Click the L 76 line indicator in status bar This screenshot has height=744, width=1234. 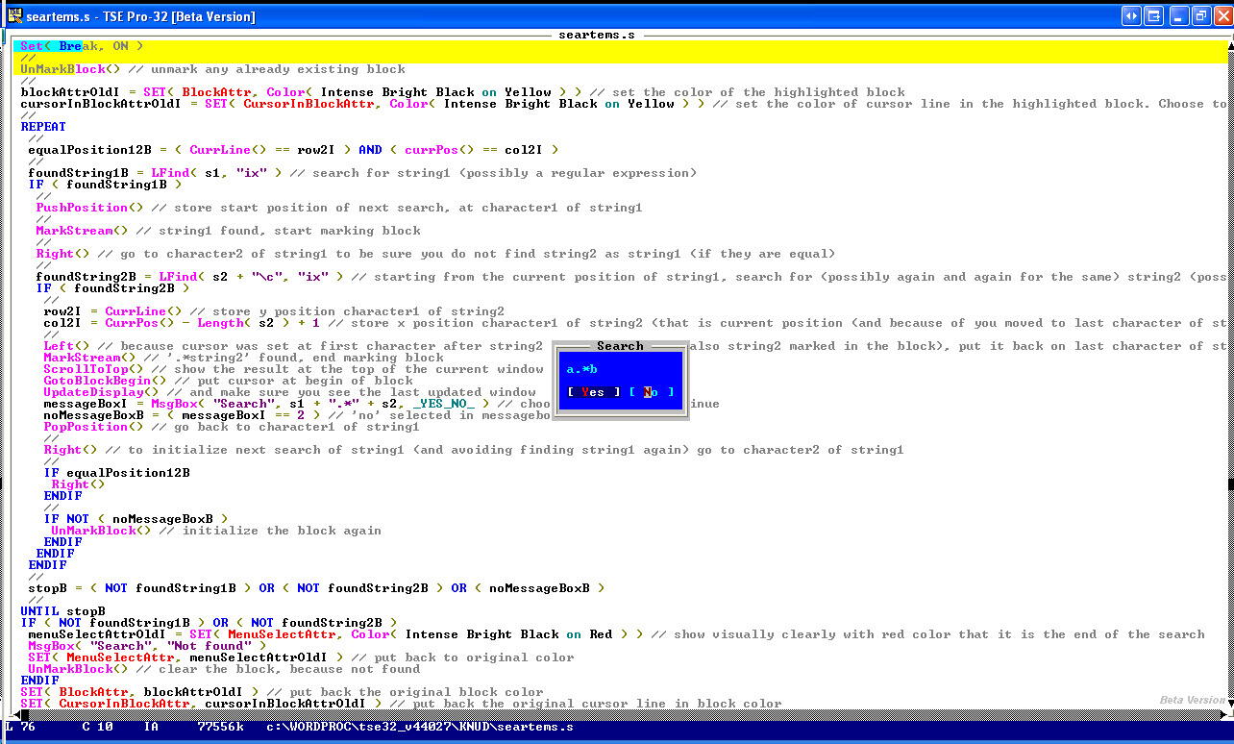pos(20,727)
